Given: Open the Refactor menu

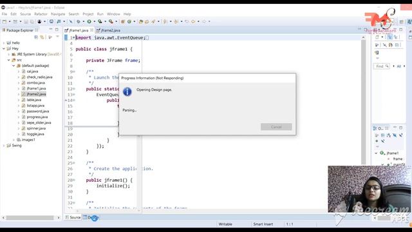Looking at the screenshot, I should tap(41, 14).
